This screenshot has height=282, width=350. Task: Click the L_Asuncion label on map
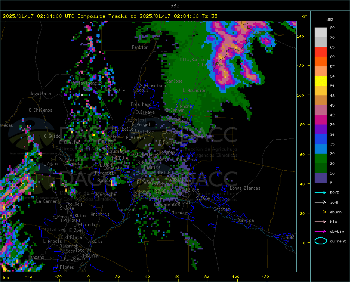pyautogui.click(x=194, y=90)
